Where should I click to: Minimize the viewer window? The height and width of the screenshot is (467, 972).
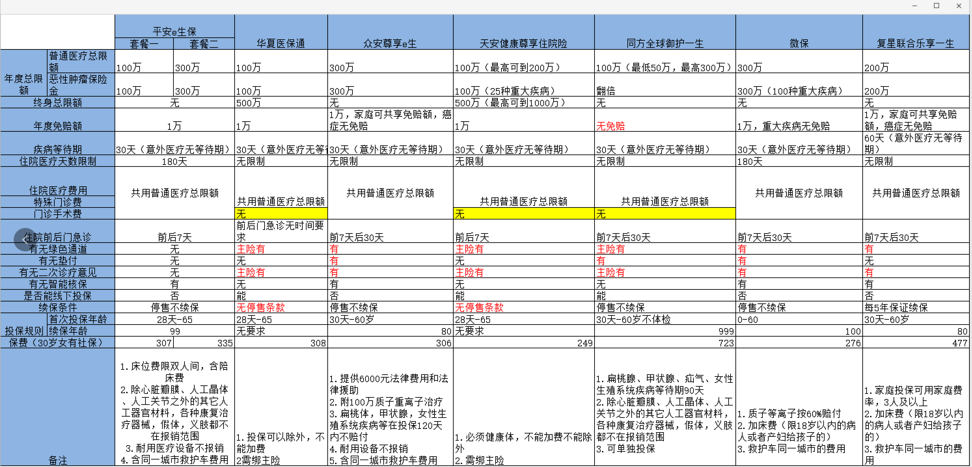click(x=915, y=6)
